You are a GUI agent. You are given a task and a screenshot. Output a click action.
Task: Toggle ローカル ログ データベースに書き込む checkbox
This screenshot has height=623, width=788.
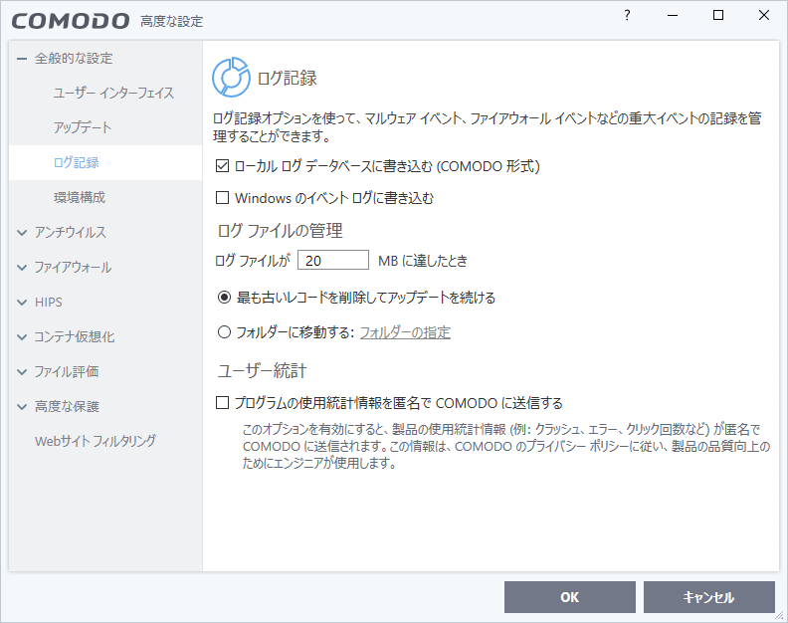222,166
